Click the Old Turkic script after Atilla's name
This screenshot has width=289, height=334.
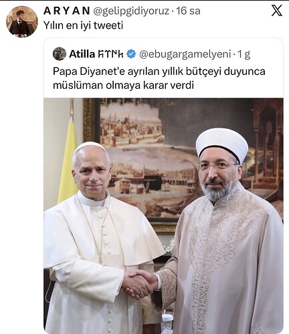pyautogui.click(x=110, y=54)
